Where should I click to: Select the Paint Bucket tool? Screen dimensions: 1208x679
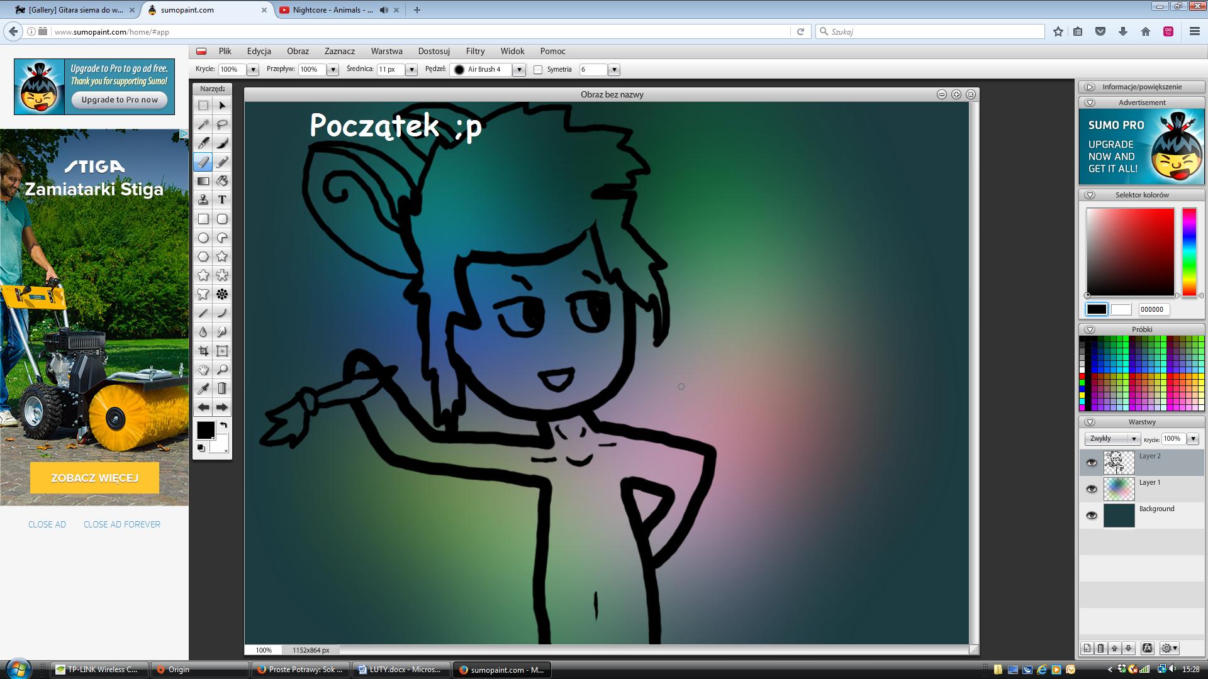coord(222,181)
